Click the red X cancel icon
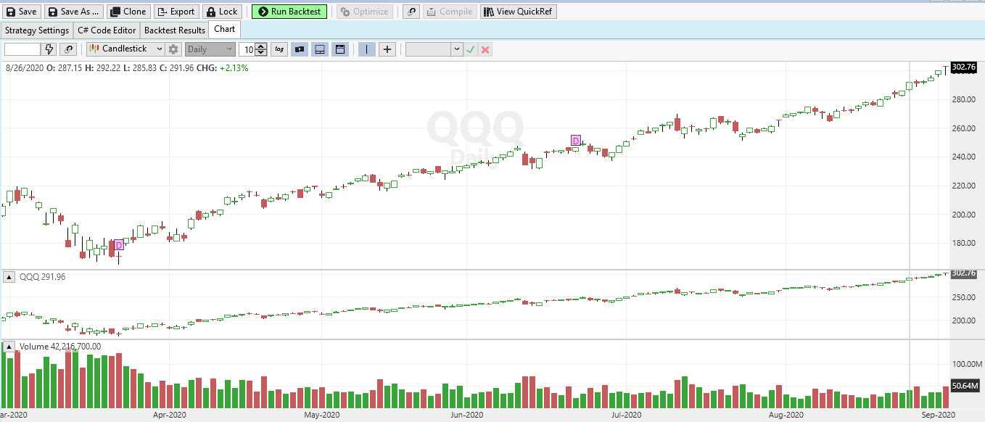This screenshot has height=422, width=985. [x=485, y=49]
